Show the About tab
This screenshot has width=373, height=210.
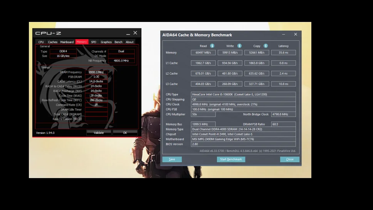point(129,42)
